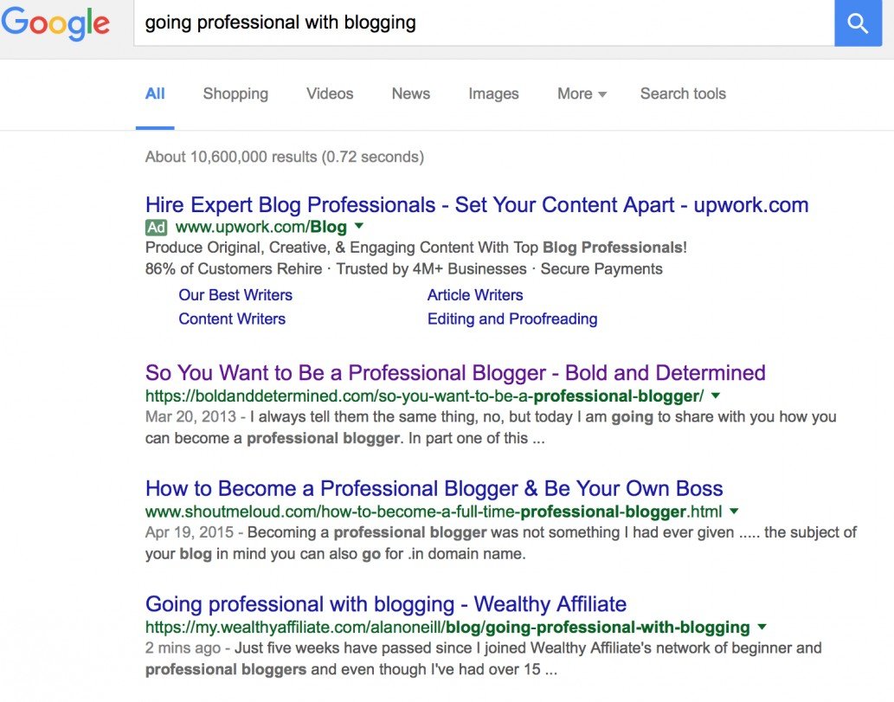Open How to Become a Professional Blogger result
The image size is (894, 702).
point(434,488)
